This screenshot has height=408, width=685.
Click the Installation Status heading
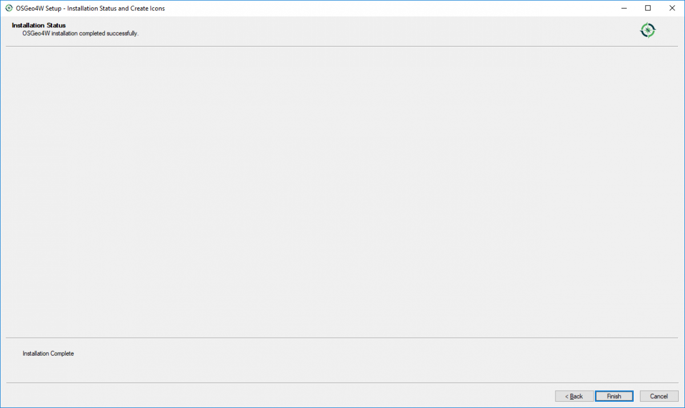39,25
